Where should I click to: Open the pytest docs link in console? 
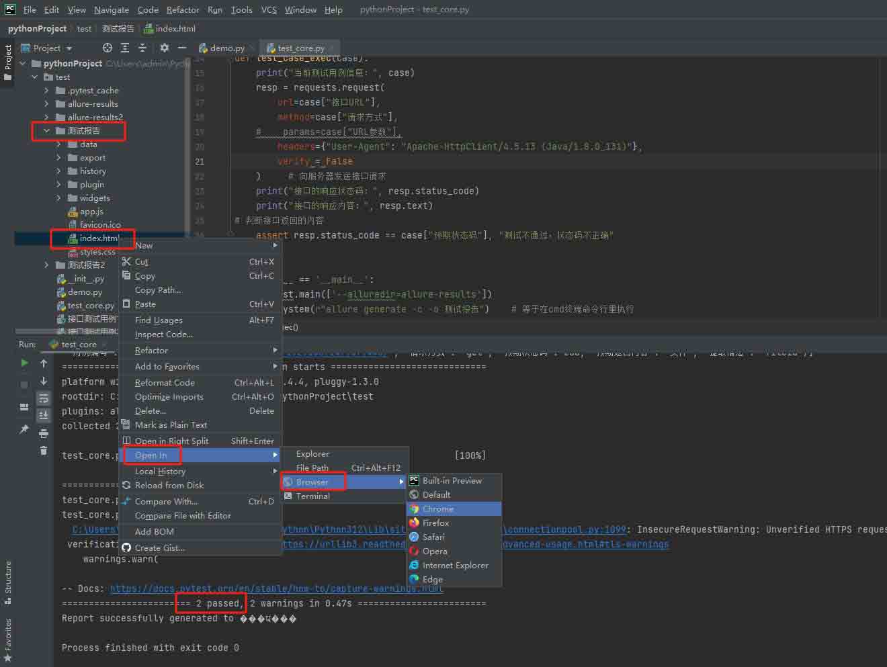276,588
